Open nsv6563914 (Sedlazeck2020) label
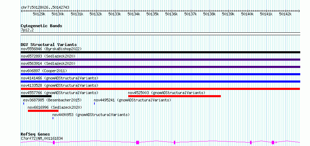The height and width of the screenshot is (146, 310). (48, 63)
